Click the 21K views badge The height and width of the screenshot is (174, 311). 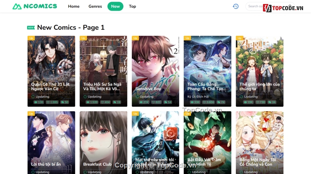point(144,102)
